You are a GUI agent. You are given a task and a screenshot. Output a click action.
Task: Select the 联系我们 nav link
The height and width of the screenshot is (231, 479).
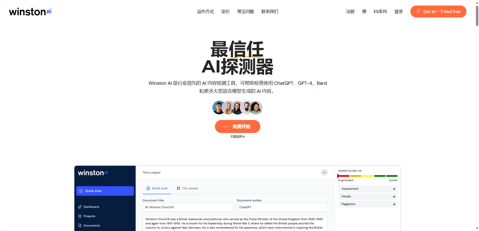(270, 11)
